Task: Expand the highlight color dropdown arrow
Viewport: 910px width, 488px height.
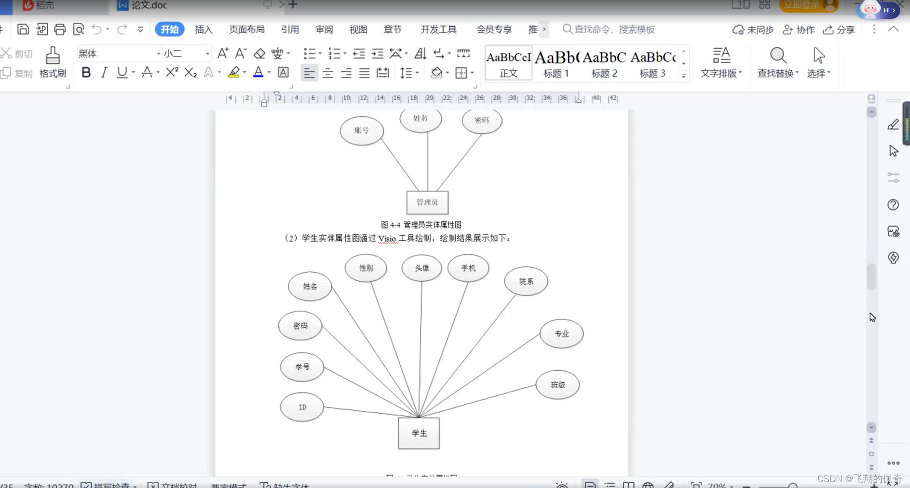Action: (244, 73)
